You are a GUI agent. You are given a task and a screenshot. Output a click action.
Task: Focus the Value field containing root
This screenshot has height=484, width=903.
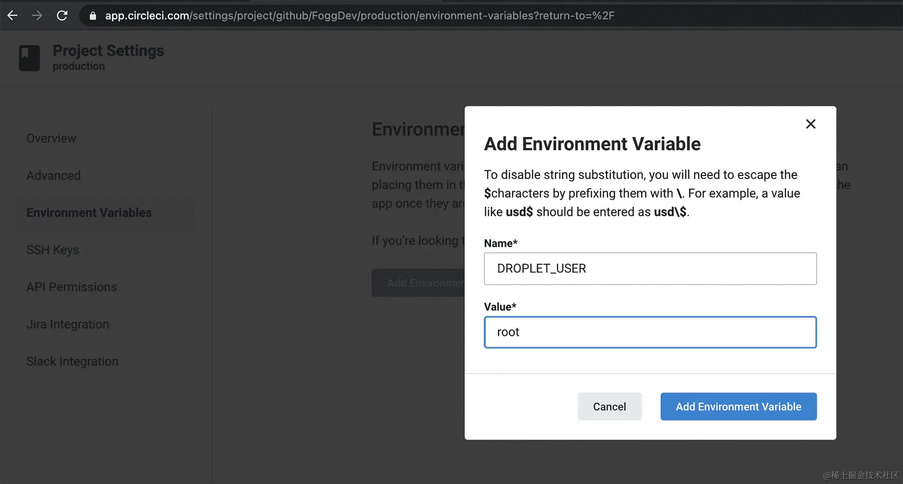(x=650, y=332)
